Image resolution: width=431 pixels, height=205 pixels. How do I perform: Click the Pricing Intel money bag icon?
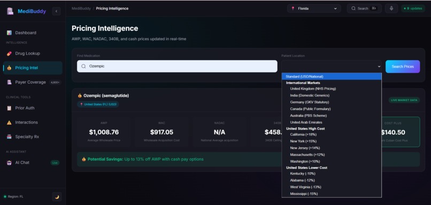click(9, 68)
